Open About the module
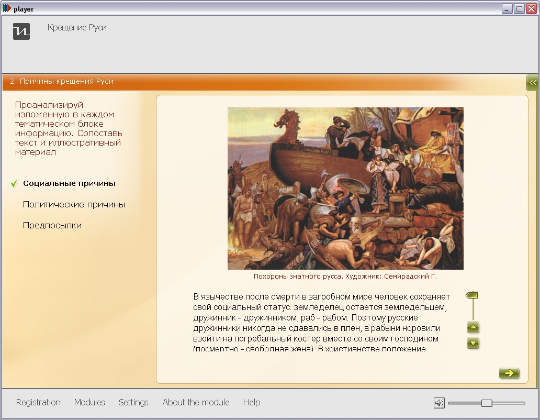The height and width of the screenshot is (420, 540). [196, 402]
